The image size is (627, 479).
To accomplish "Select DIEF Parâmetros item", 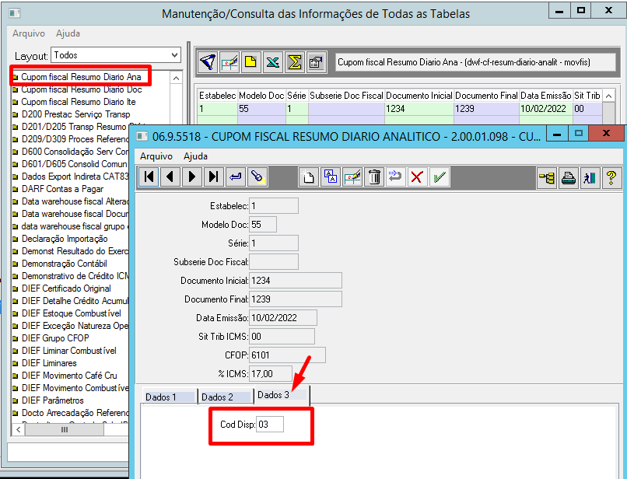I will click(52, 400).
